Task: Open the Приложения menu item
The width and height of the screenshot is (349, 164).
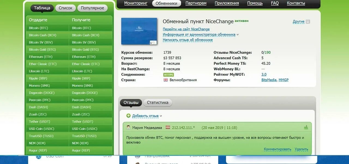Action: coord(227,3)
